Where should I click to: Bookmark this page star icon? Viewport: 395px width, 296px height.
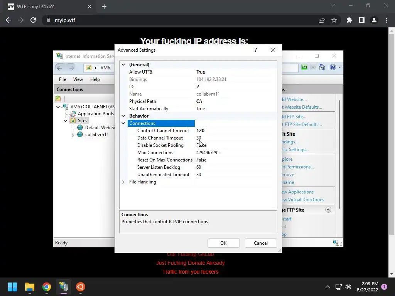(x=334, y=20)
